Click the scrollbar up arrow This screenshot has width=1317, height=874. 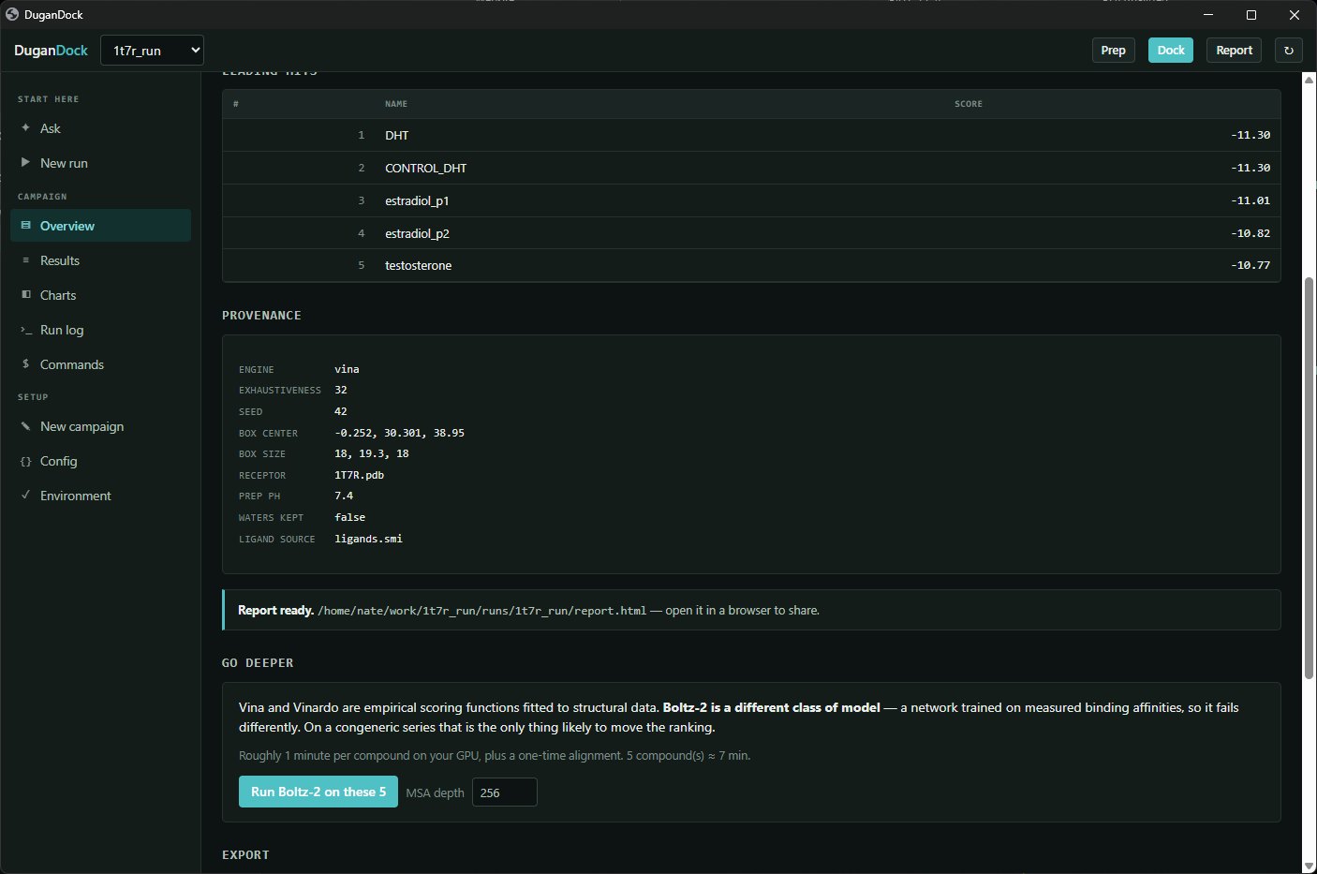1309,81
